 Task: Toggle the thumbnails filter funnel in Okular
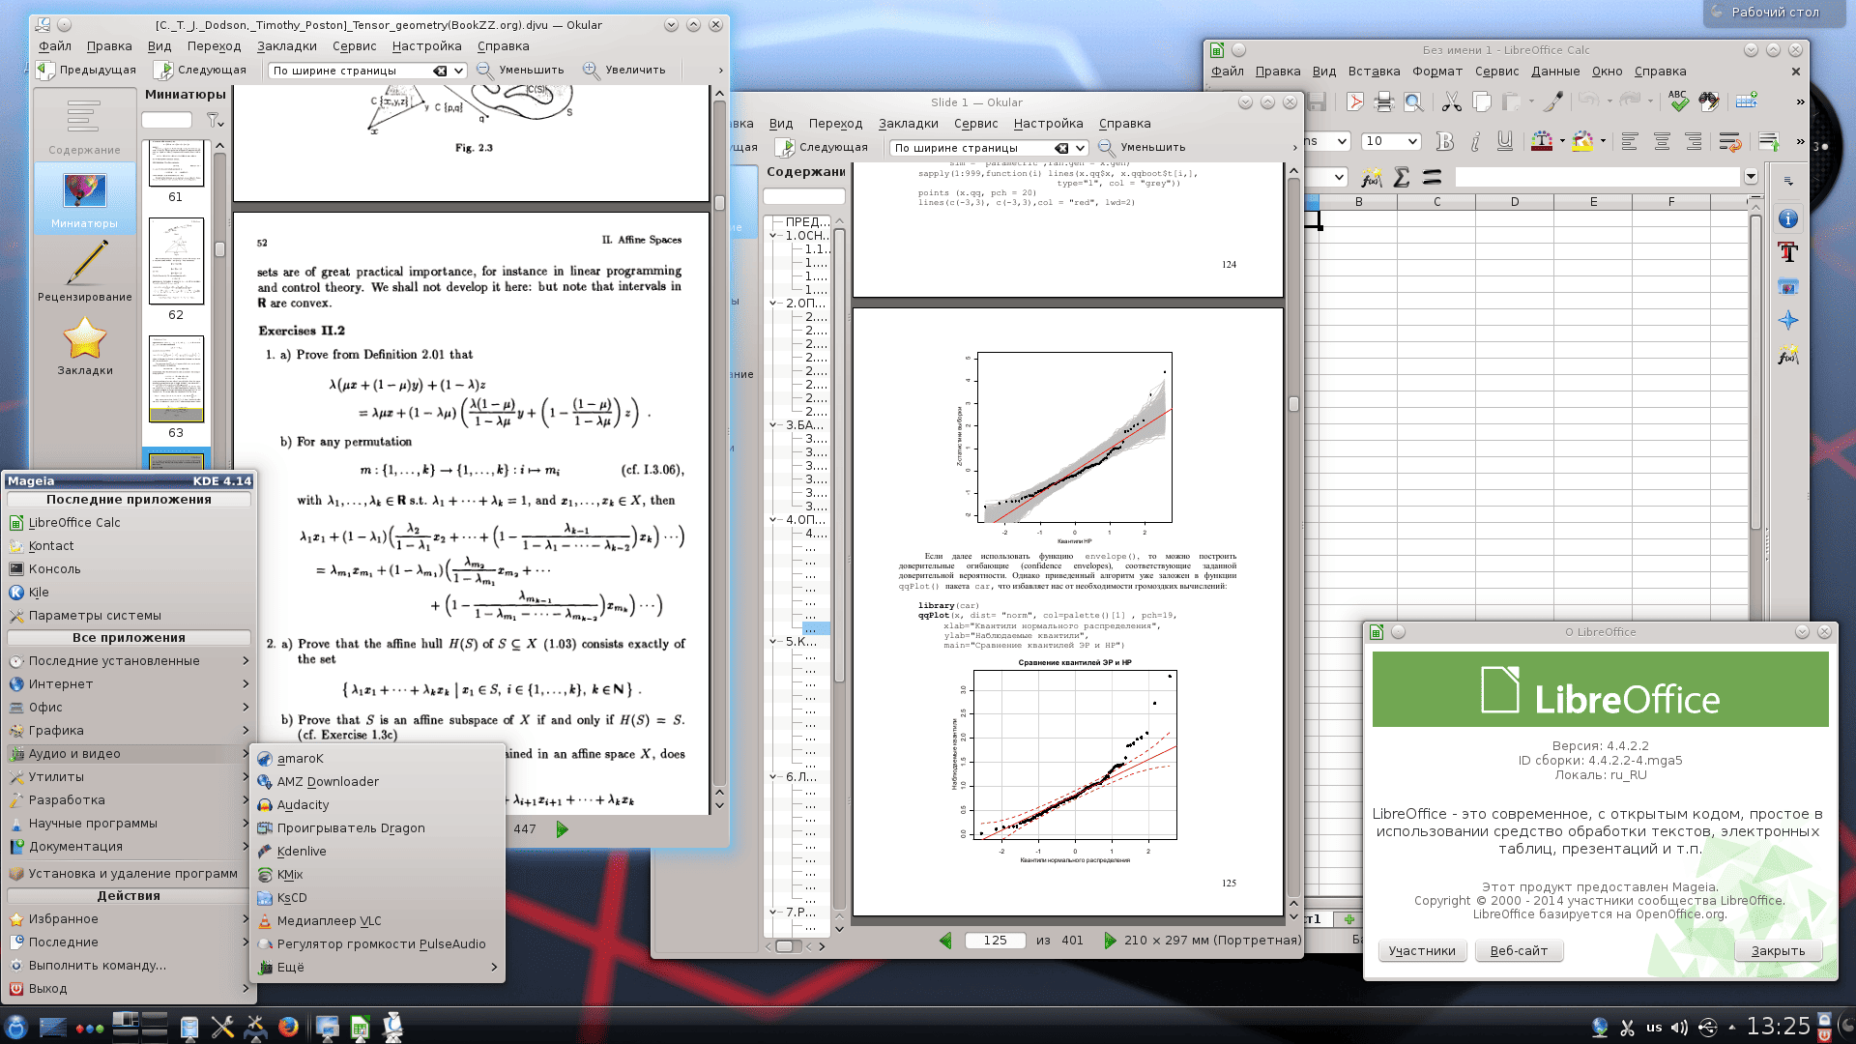214,120
